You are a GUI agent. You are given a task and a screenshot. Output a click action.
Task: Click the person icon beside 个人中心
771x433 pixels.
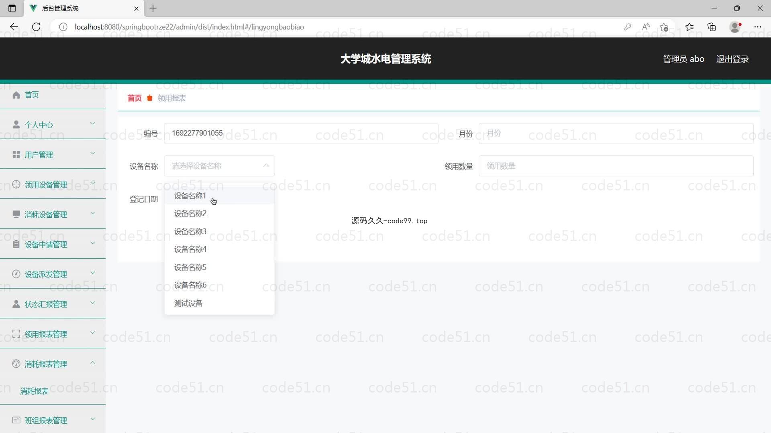pos(16,125)
